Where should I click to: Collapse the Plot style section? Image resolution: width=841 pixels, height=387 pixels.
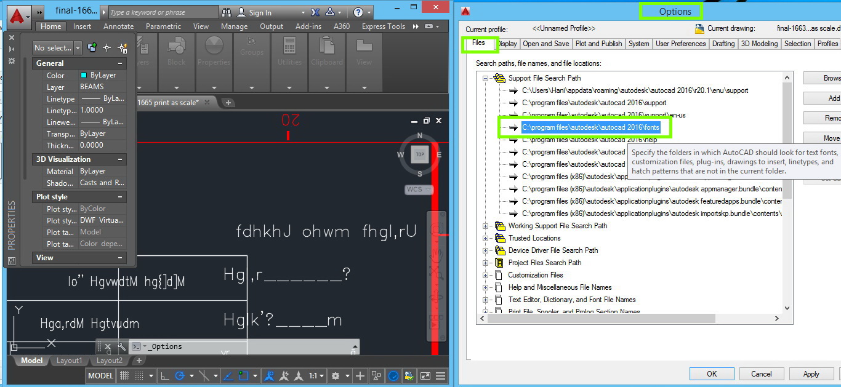120,197
